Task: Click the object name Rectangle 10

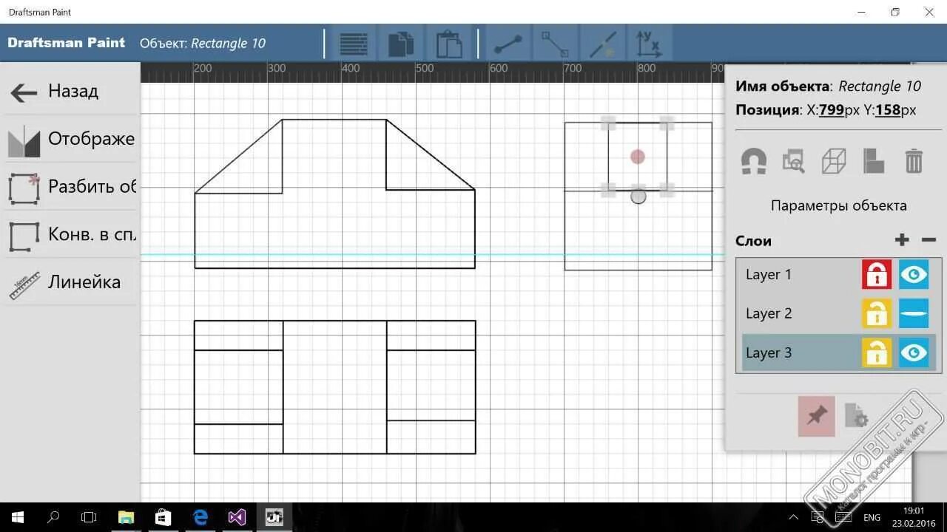Action: (880, 86)
